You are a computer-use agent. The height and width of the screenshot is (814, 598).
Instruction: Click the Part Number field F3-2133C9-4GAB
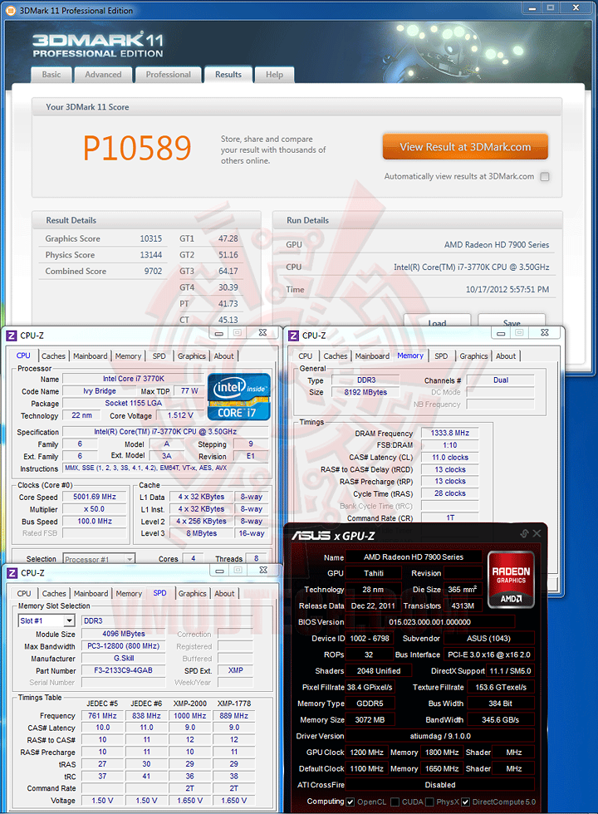tap(123, 670)
